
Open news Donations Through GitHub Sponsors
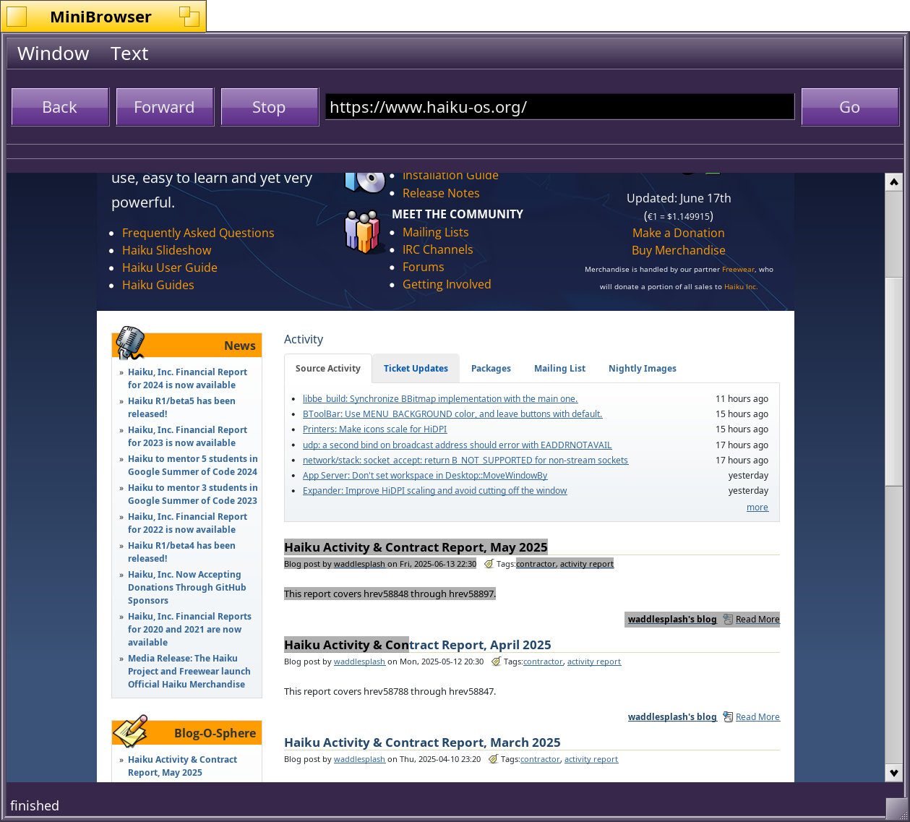pyautogui.click(x=187, y=588)
